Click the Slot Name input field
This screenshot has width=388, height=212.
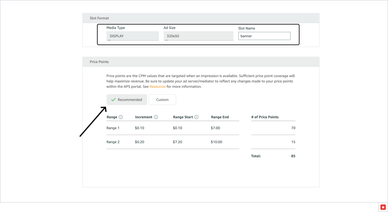click(x=264, y=36)
